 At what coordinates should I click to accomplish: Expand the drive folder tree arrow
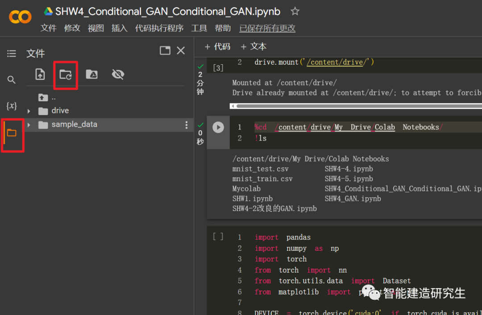click(x=29, y=111)
